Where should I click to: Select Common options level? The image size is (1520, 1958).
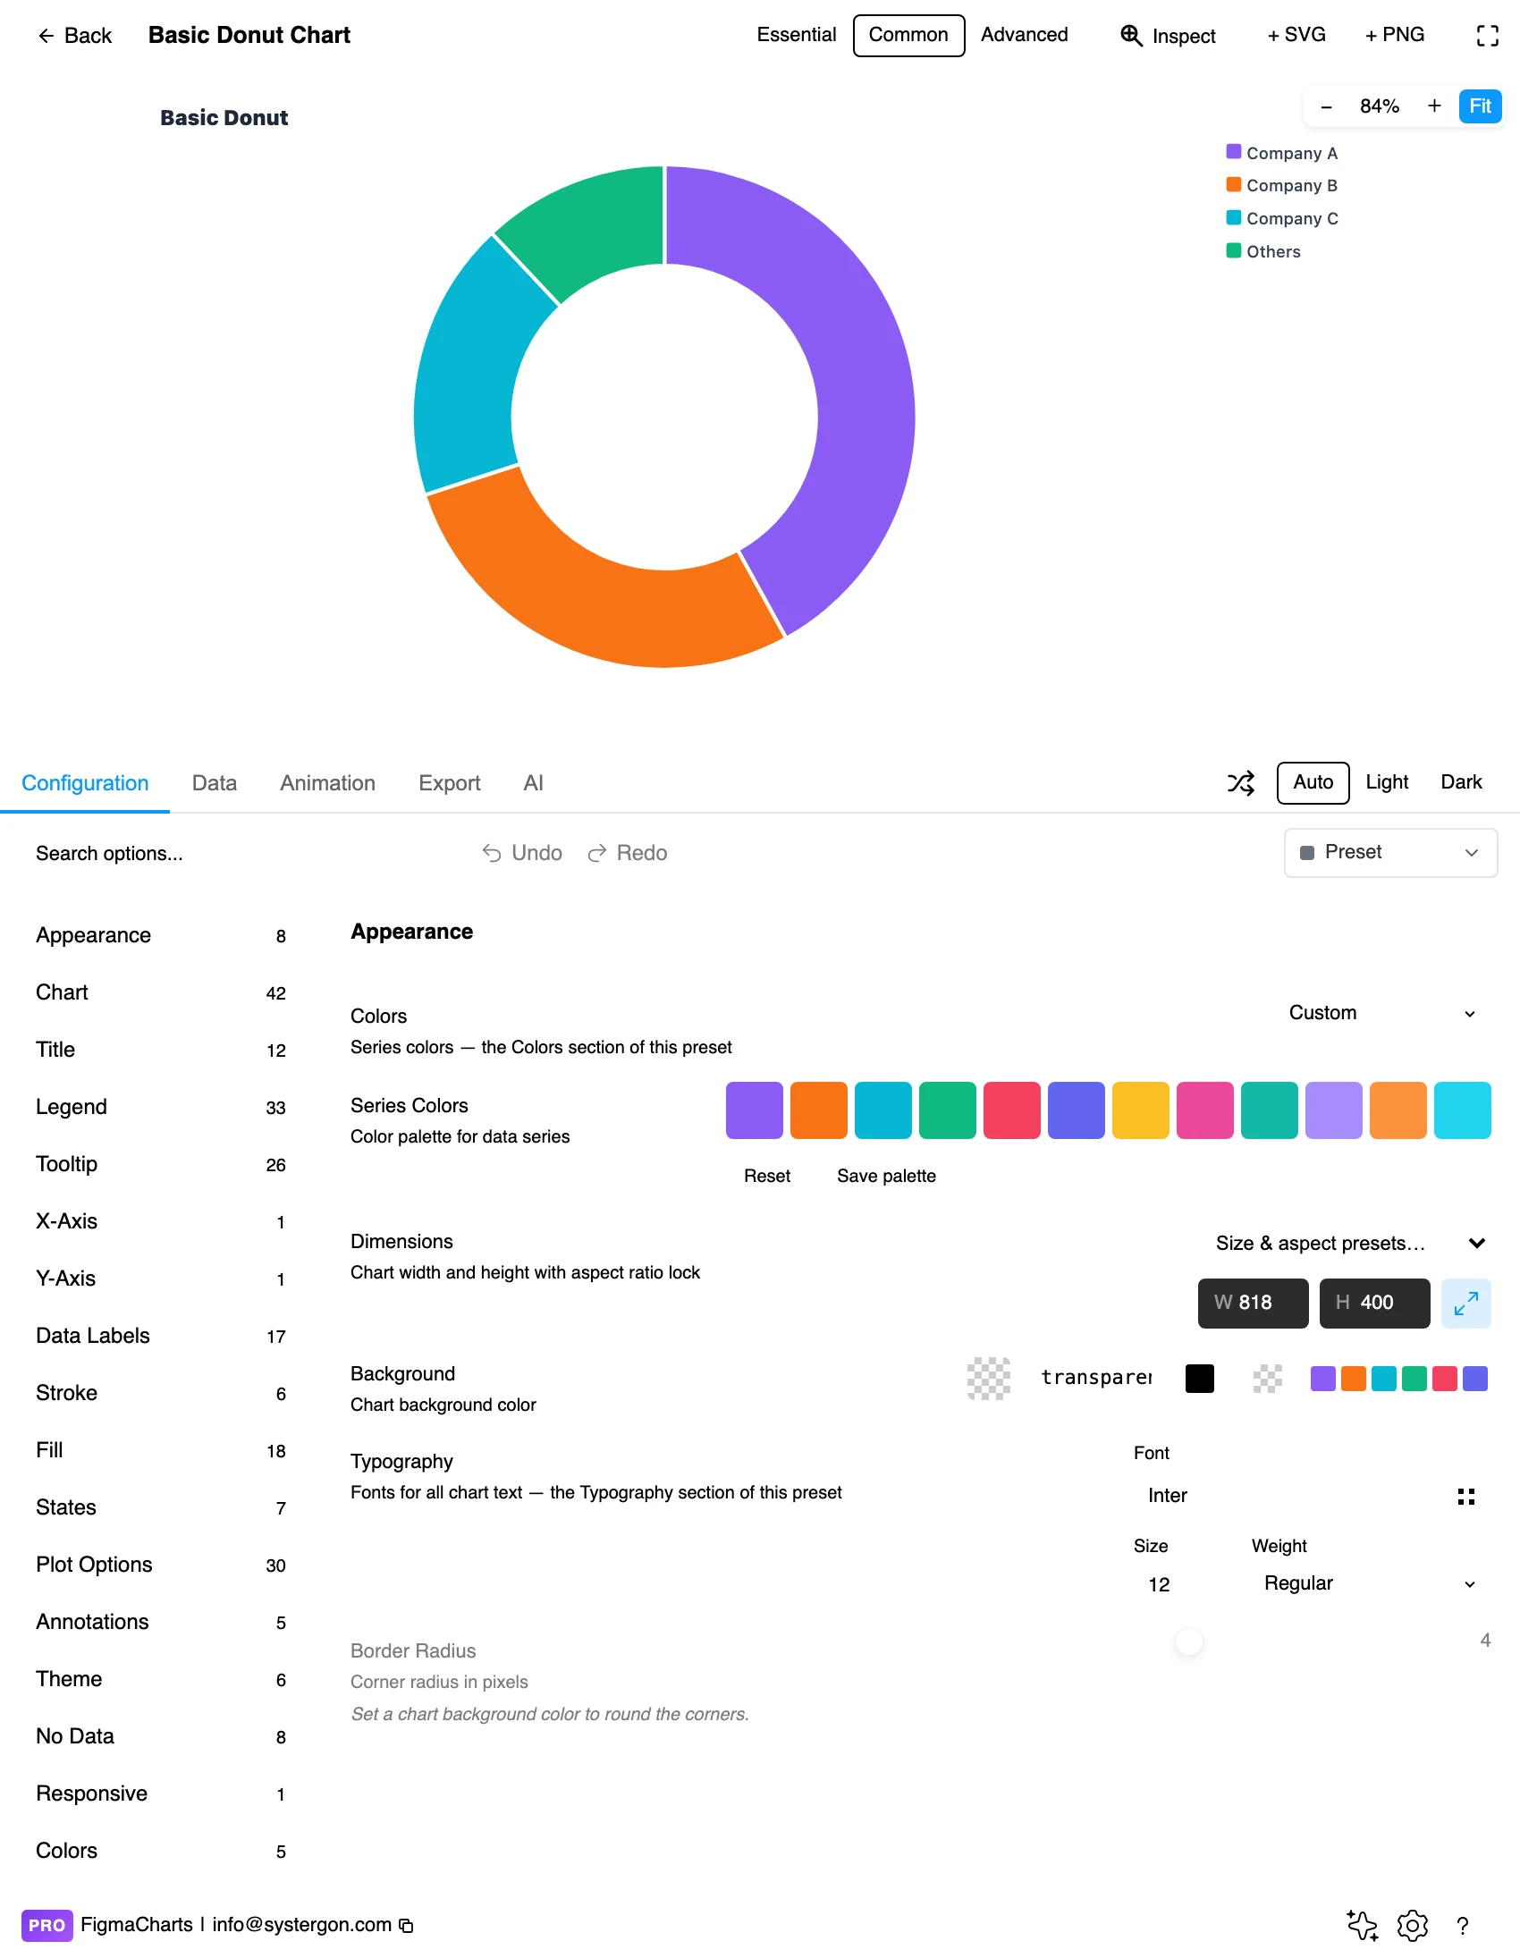coord(908,35)
